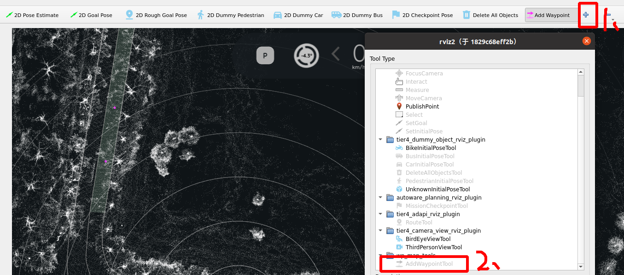Click tool list scrollbar down arrow
624x275 pixels.
coord(581,267)
